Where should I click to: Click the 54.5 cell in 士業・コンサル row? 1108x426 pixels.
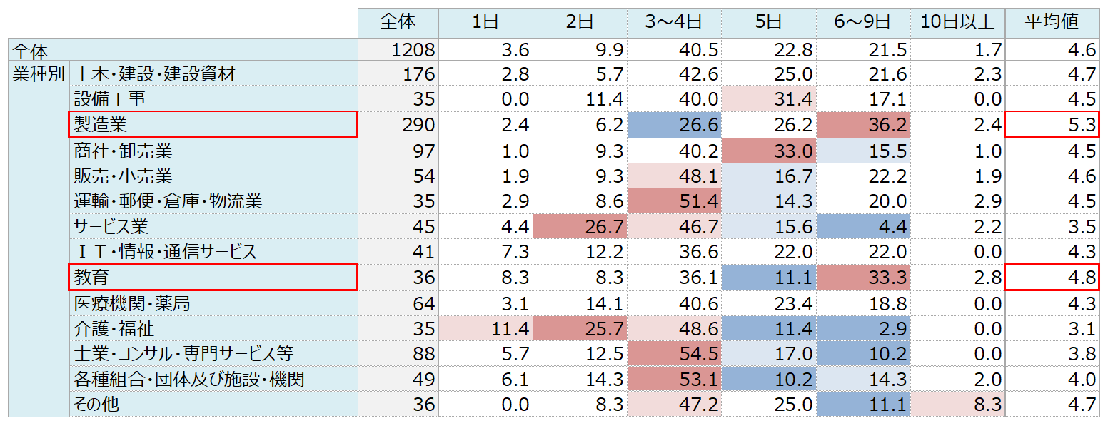tap(674, 354)
